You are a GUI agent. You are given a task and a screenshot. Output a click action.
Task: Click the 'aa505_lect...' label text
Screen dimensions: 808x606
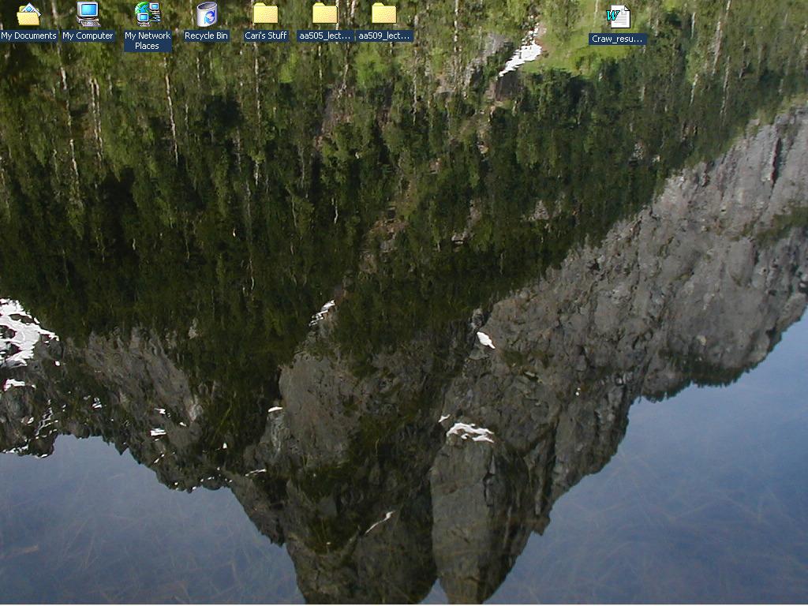tap(325, 36)
